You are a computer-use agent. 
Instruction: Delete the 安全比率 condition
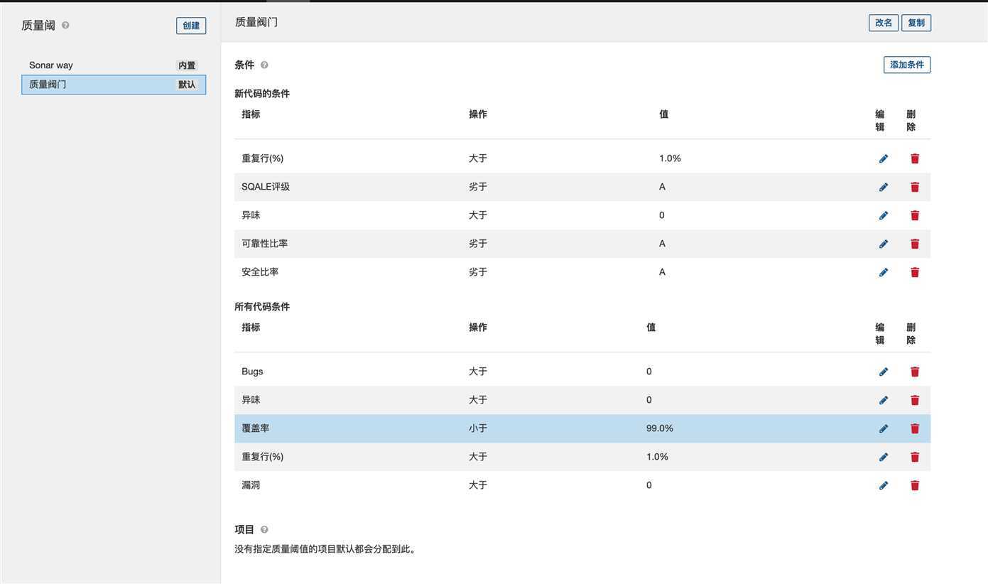coord(915,272)
